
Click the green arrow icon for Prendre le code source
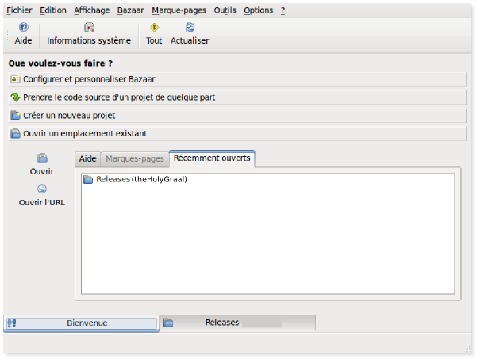15,97
